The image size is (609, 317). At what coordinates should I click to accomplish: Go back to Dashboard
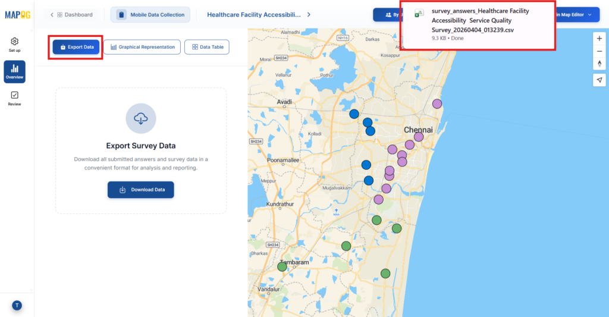71,14
